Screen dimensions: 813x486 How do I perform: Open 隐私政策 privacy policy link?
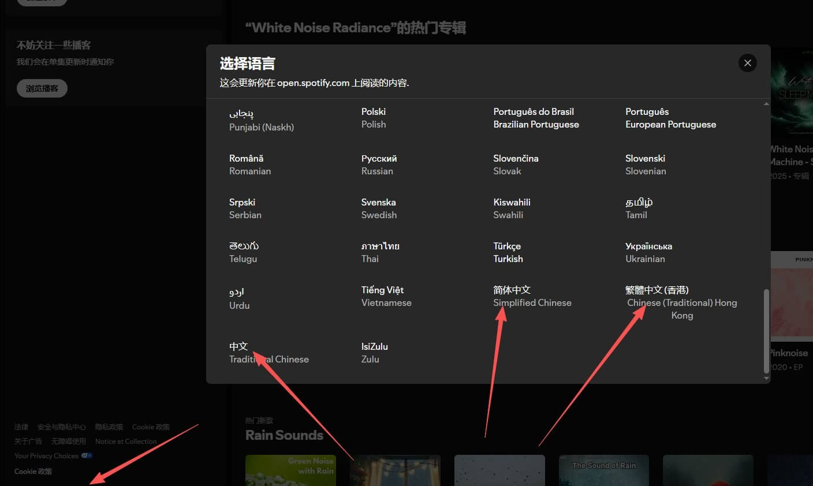pyautogui.click(x=109, y=427)
